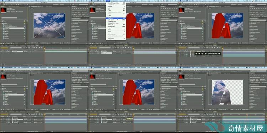Open File menu next to the highlighted Edit menu

pos(104,1)
